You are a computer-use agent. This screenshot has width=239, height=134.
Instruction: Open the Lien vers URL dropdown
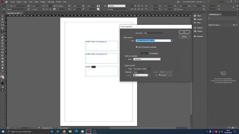[154, 33]
